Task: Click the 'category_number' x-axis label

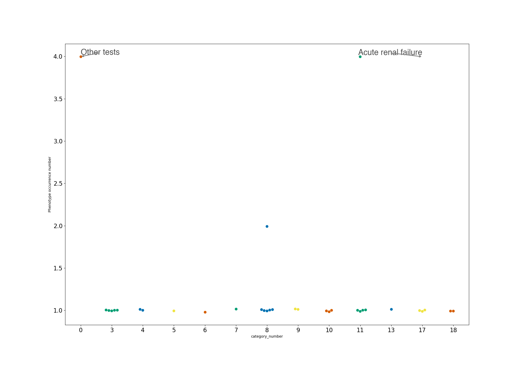Action: (267, 336)
